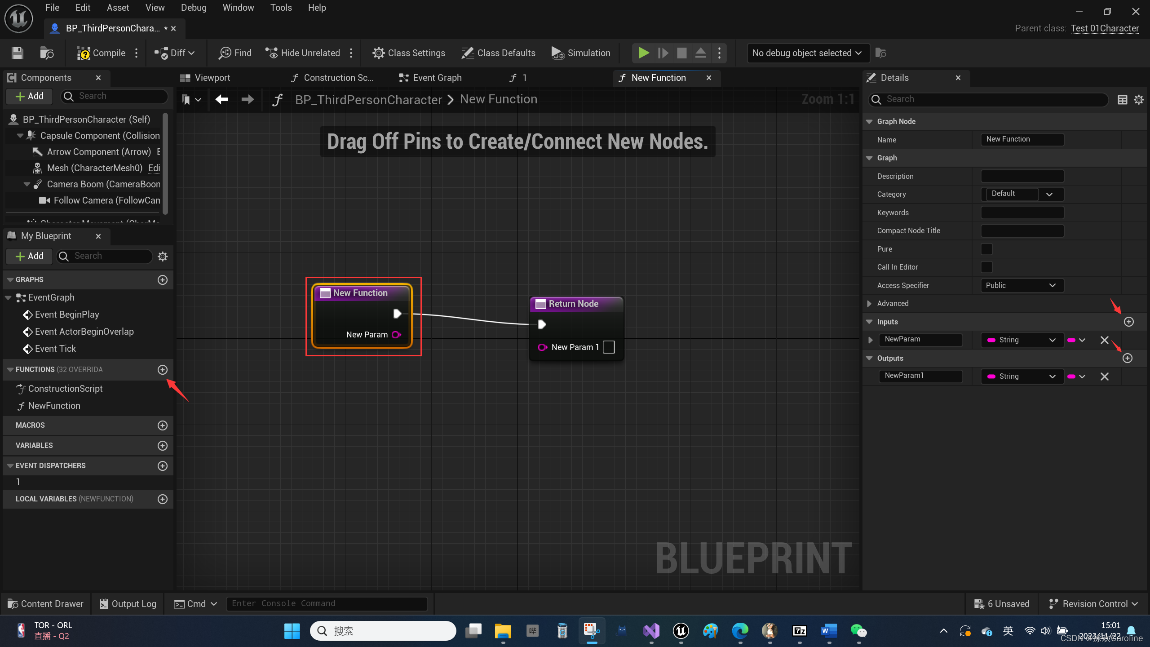Click Add input parameter plus button

pos(1129,321)
